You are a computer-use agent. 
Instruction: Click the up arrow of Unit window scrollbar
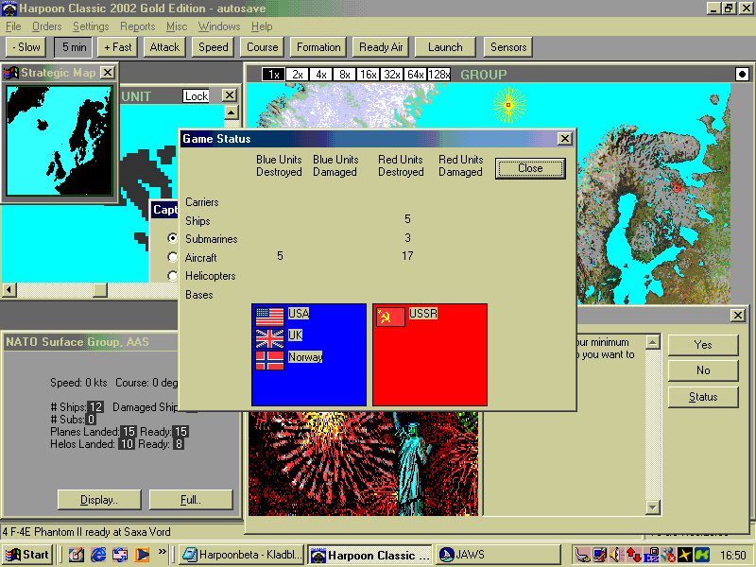click(232, 112)
